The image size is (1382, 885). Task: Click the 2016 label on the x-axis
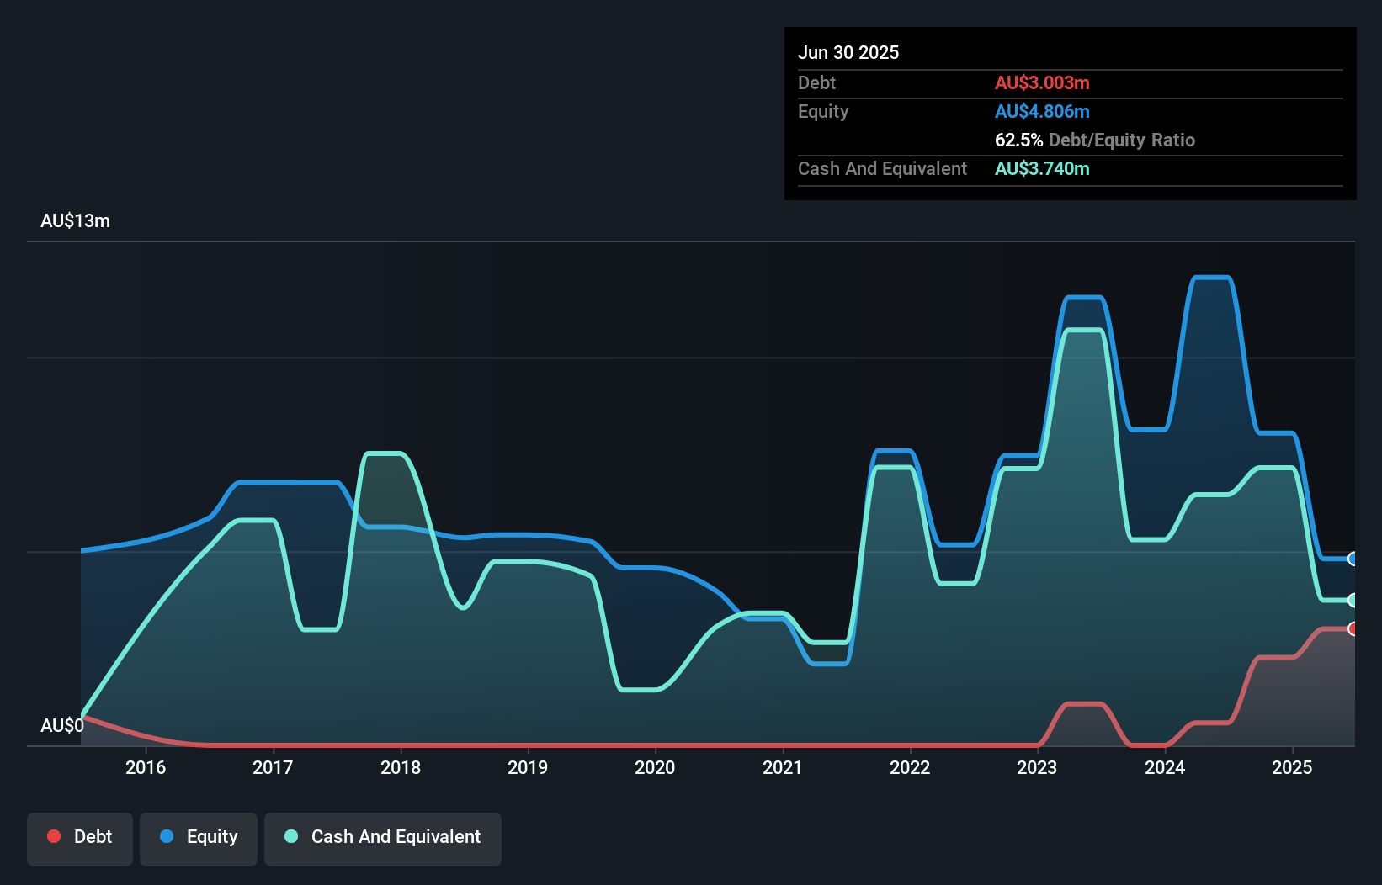pyautogui.click(x=146, y=767)
